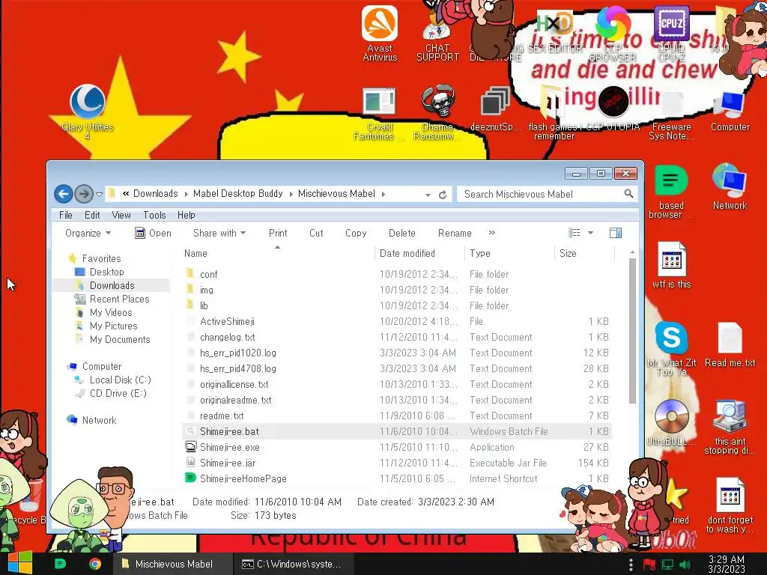This screenshot has width=767, height=575.
Task: Open Share with dropdown
Action: [219, 234]
